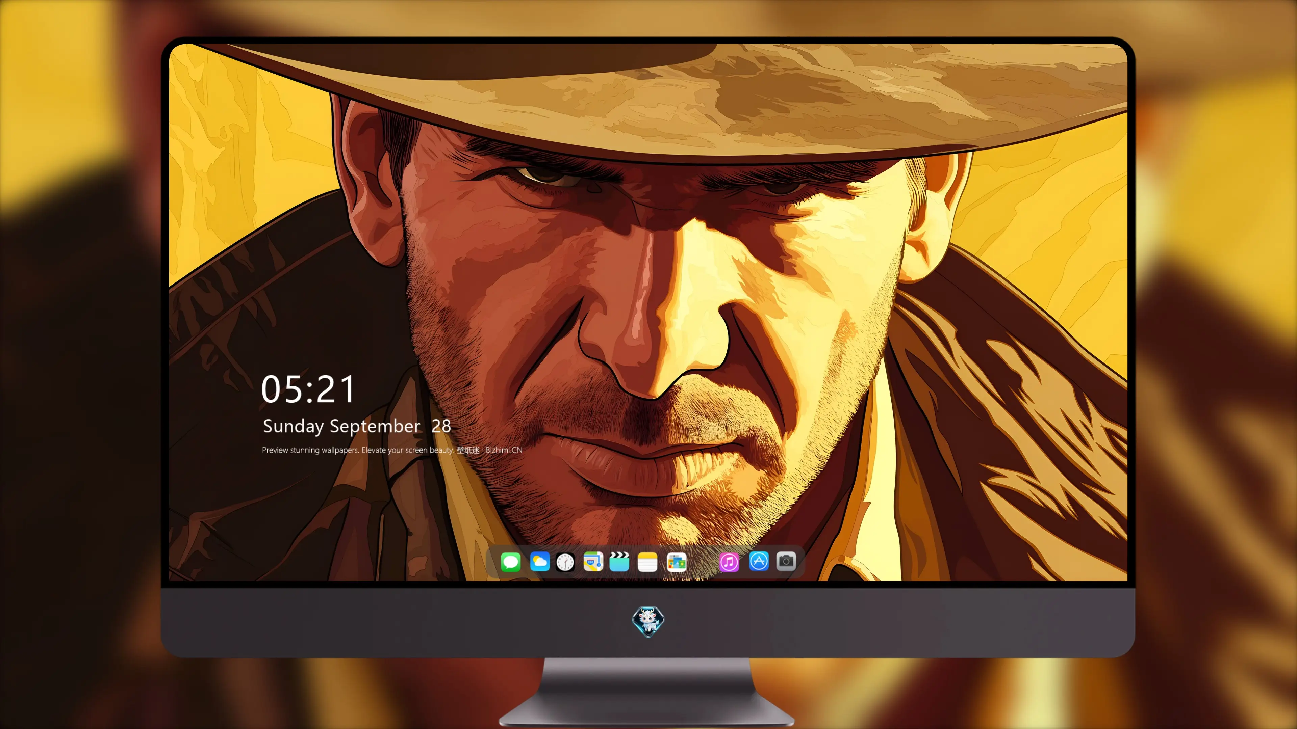Open the Camera app in the dock
This screenshot has width=1297, height=729.
pos(786,561)
